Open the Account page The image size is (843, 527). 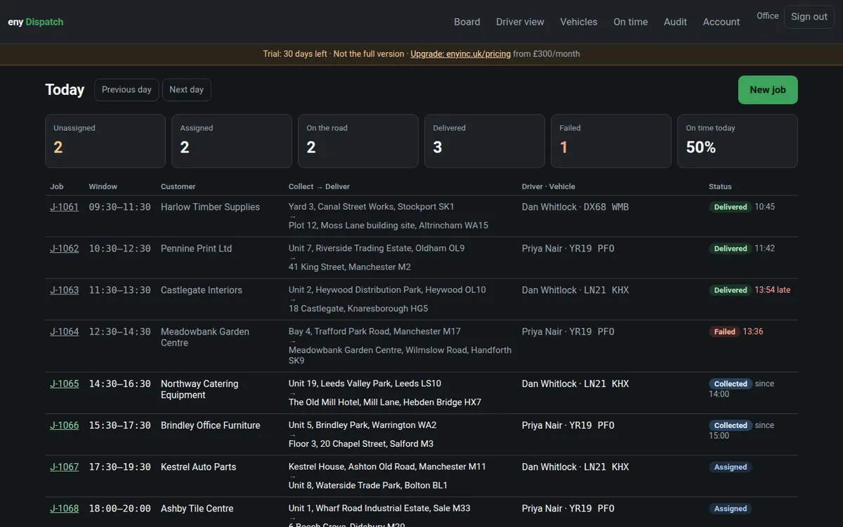click(721, 22)
